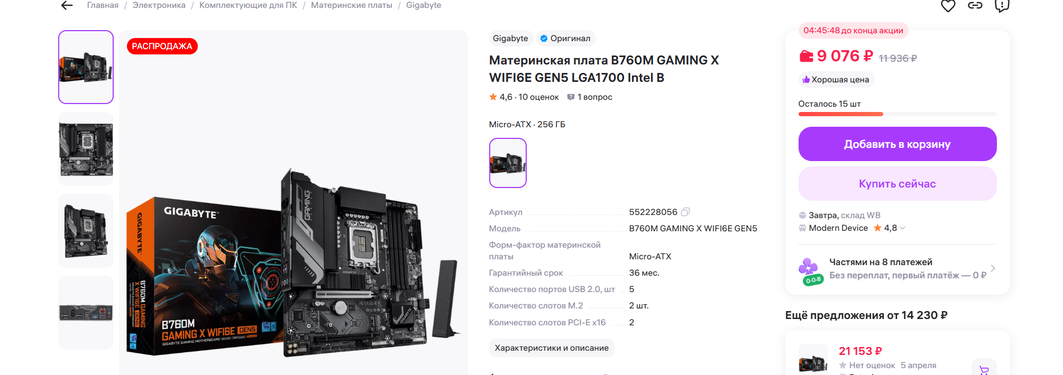Navigate to Материнские платы breadcrumb
The width and height of the screenshot is (1063, 375).
coord(352,5)
